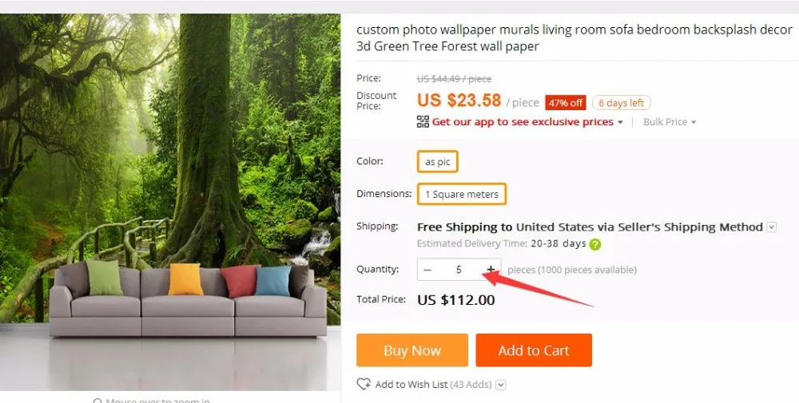Increase quantity with the plus button
Viewport: 799px width, 403px height.
coord(491,270)
